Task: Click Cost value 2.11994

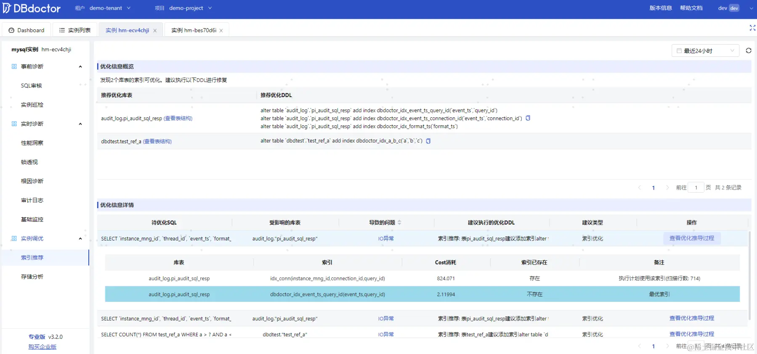Action: point(446,294)
